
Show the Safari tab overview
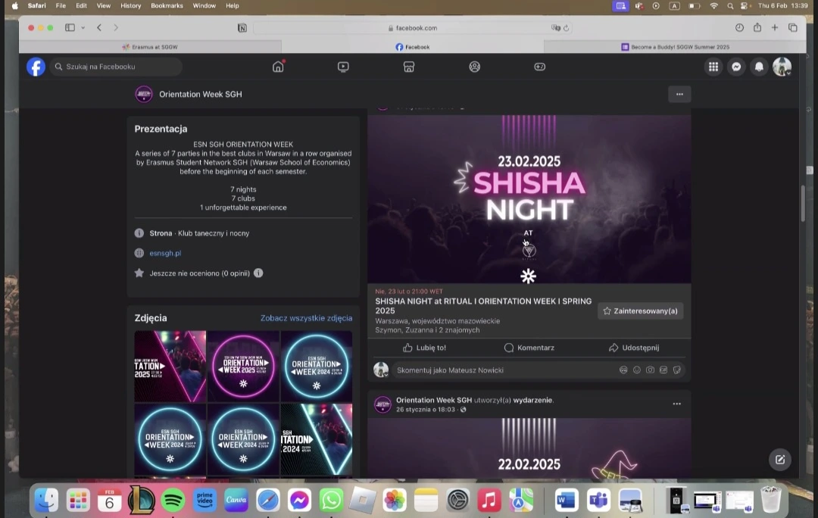(792, 28)
